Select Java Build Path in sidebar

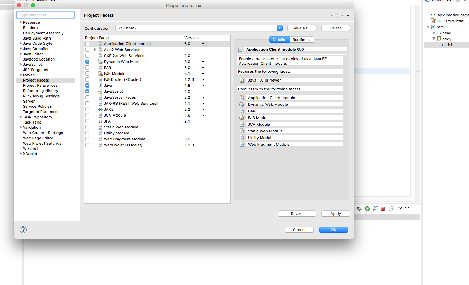37,38
